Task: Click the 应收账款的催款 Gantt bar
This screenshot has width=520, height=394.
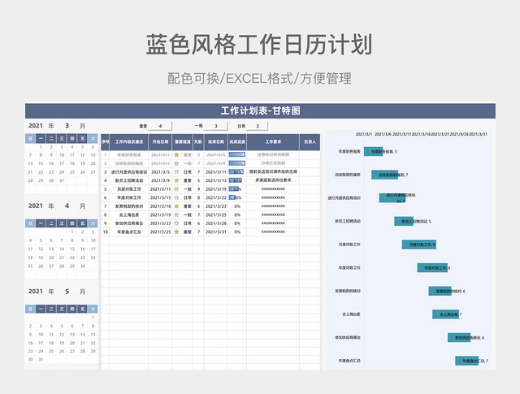Action: (384, 175)
